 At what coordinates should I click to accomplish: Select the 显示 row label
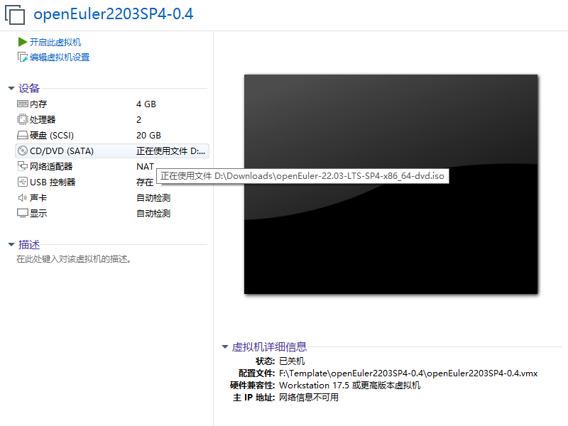(x=38, y=213)
